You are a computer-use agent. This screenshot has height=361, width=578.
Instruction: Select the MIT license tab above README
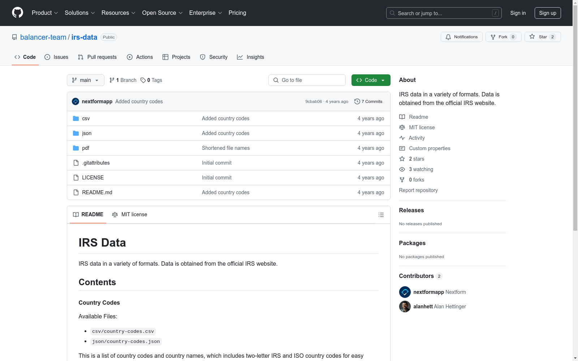click(130, 214)
